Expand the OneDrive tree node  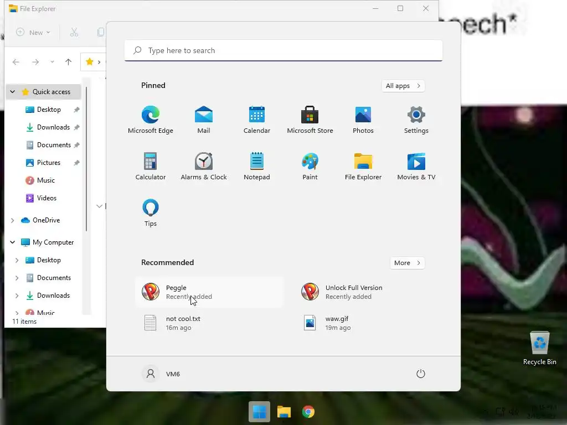(12, 220)
